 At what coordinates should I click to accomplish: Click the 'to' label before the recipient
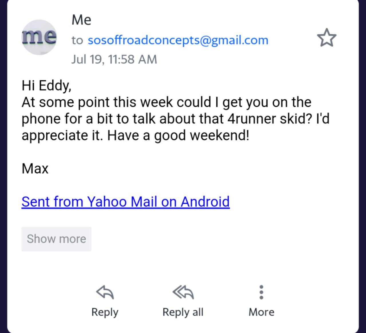(77, 40)
